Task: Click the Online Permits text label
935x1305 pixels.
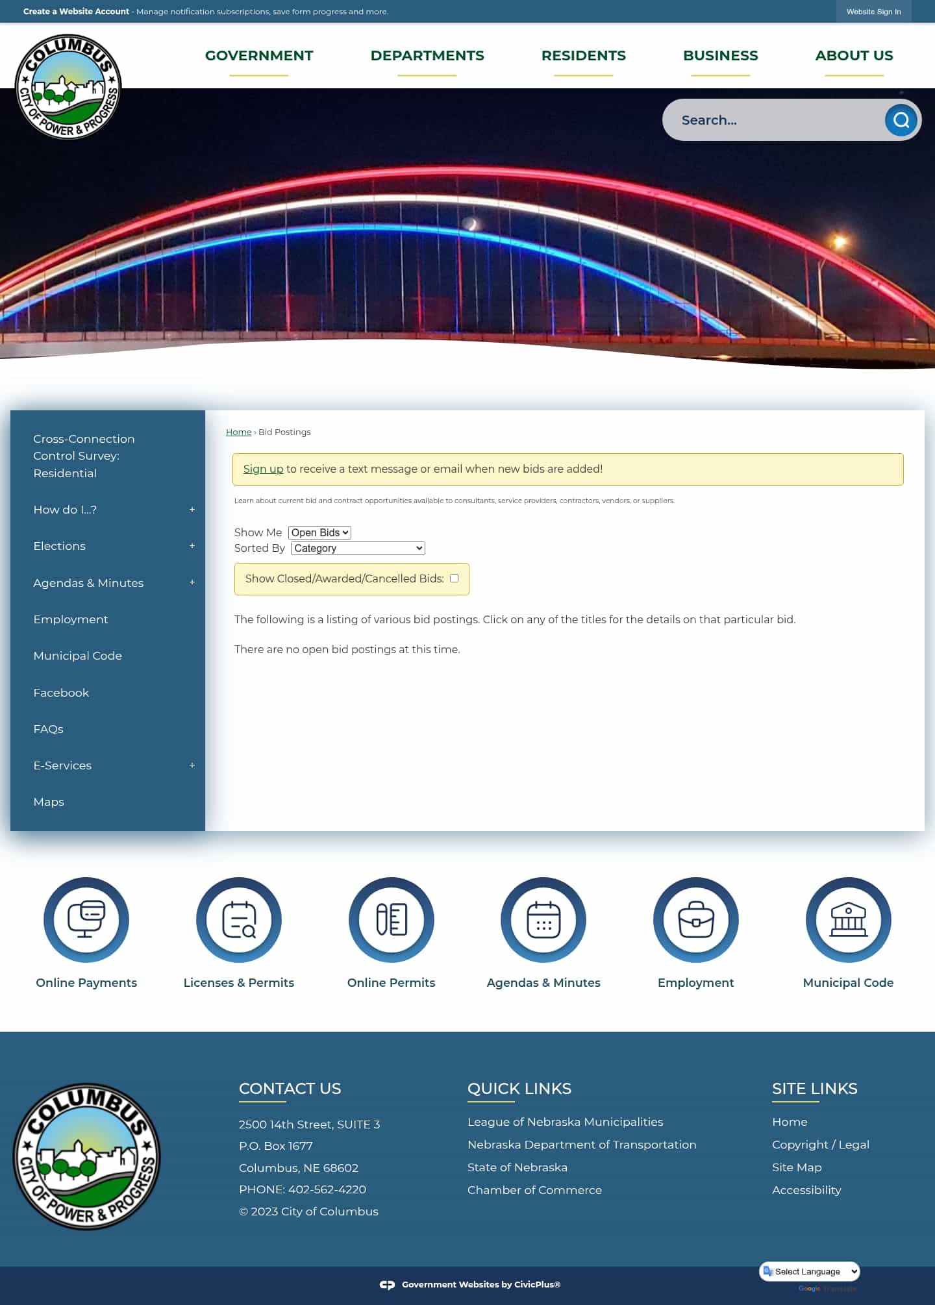Action: (392, 983)
